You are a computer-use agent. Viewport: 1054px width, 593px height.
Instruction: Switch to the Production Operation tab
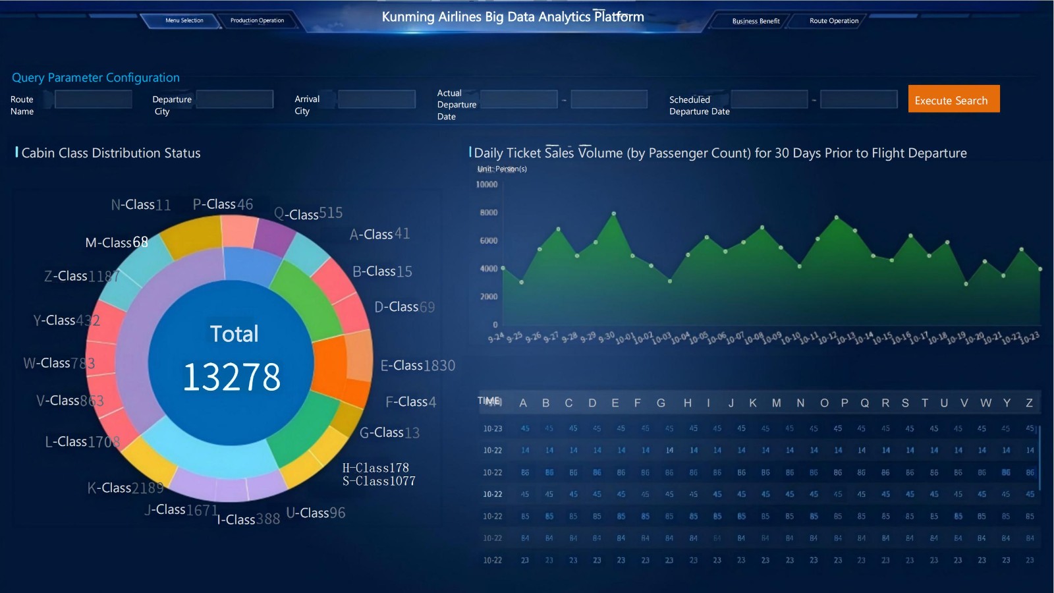click(257, 20)
